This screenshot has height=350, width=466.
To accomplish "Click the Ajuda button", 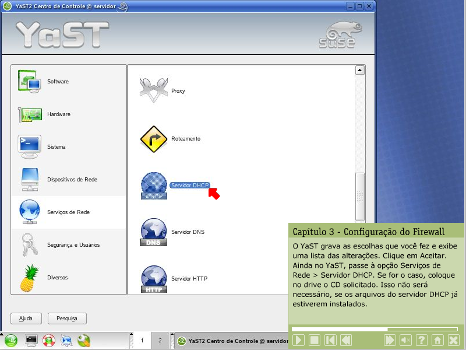I will coord(26,318).
